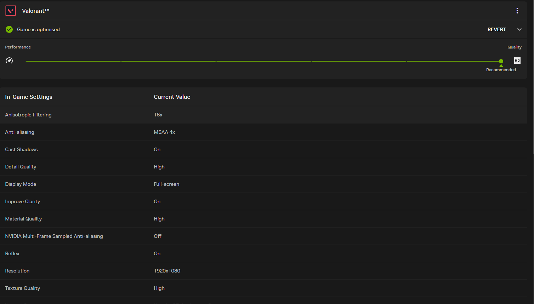534x304 pixels.
Task: Click the Performance speedometer icon
Action: click(9, 61)
